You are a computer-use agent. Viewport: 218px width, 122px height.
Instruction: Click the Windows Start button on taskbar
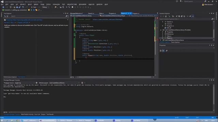(x=2, y=121)
